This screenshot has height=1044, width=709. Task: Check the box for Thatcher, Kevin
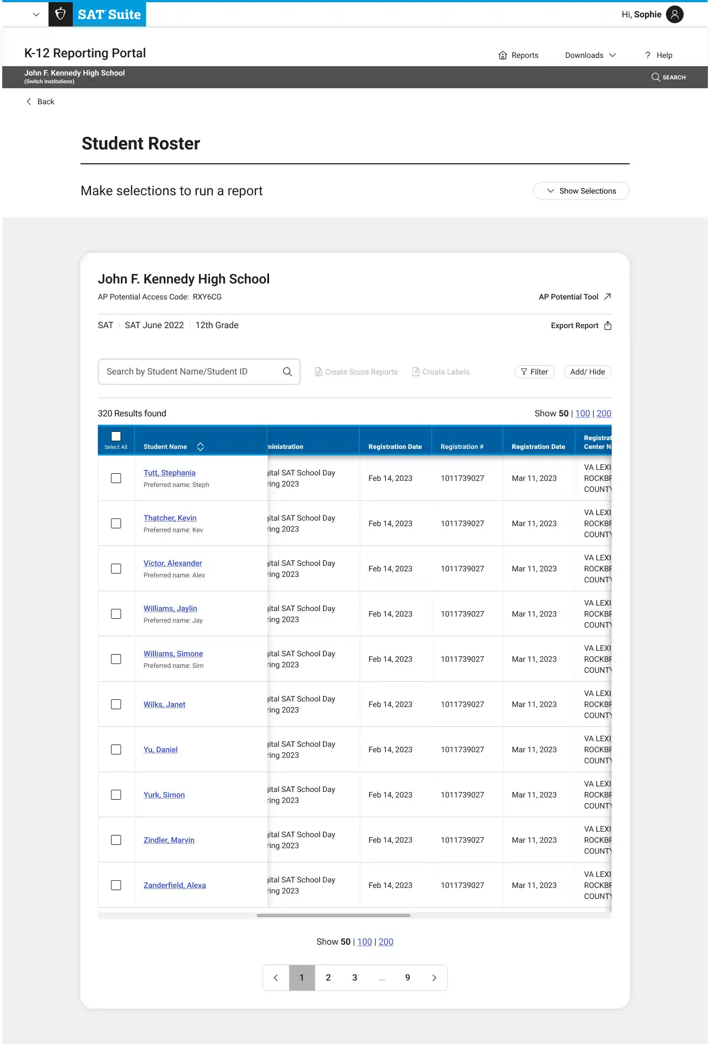coord(116,523)
